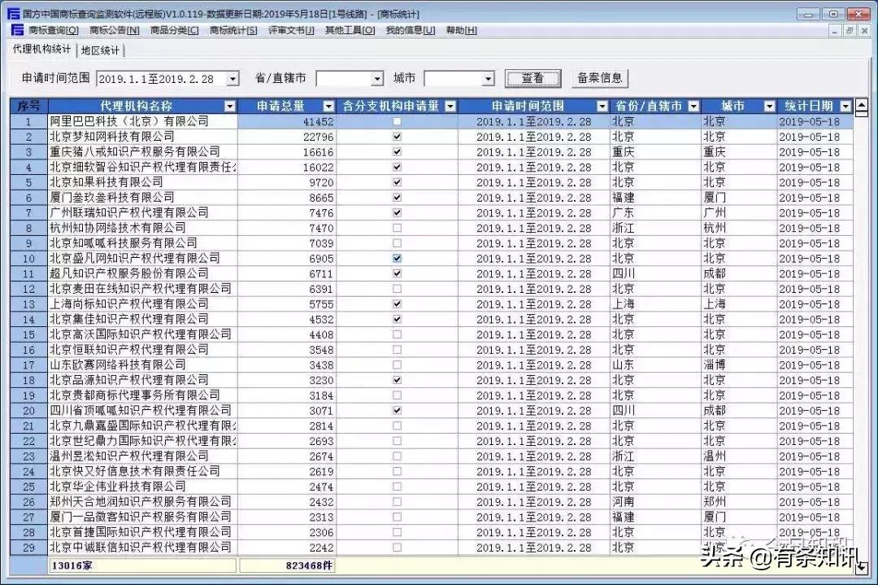Open the filter arrow on 城市 column
Viewport: 878px width, 585px height.
tap(769, 106)
